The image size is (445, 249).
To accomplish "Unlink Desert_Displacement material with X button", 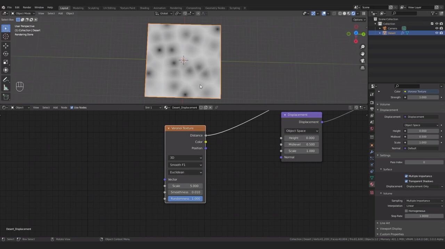I will click(x=210, y=108).
